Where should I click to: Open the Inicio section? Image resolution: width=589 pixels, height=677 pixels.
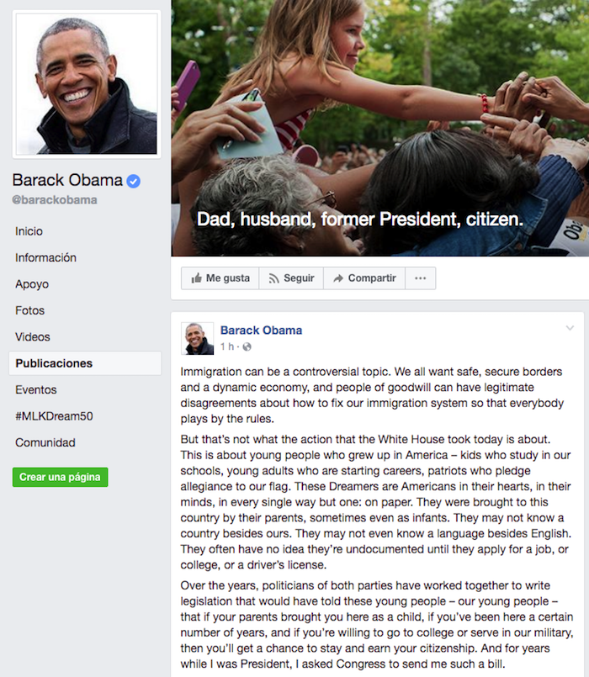coord(29,231)
